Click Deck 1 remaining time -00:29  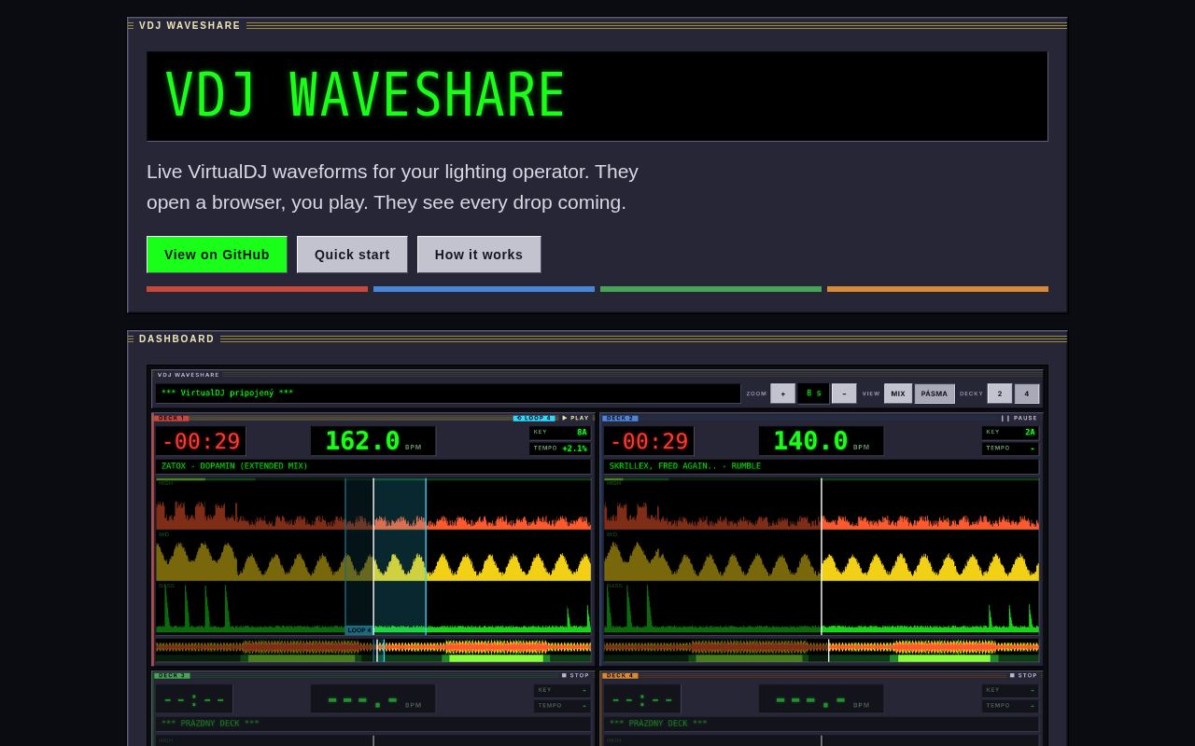click(202, 441)
